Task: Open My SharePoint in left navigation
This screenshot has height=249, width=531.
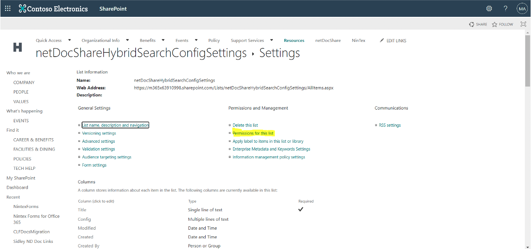Action: click(x=21, y=178)
